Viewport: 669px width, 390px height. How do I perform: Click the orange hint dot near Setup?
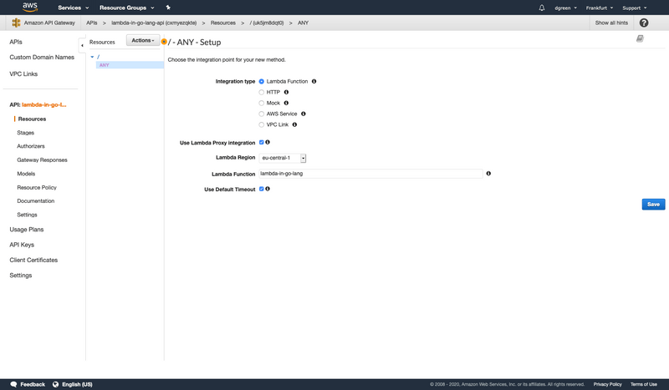point(164,42)
